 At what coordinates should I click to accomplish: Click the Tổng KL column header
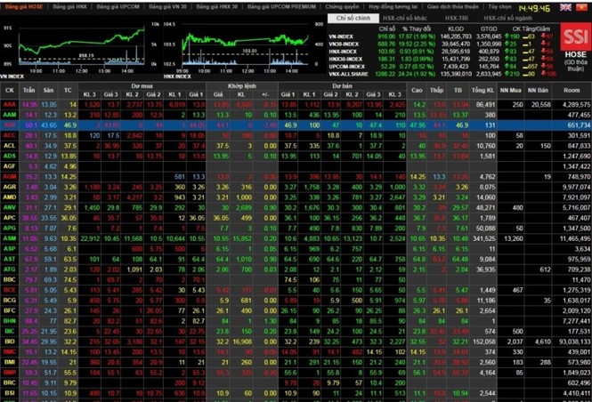coord(483,91)
